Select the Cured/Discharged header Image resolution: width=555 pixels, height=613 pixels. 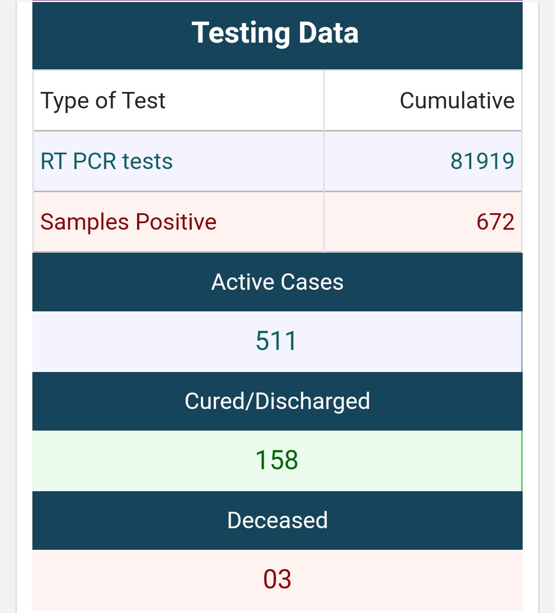click(277, 401)
